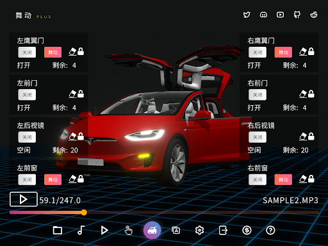The image size is (328, 246).
Task: Toggle lock for 左鹰翼门
Action: point(81,52)
